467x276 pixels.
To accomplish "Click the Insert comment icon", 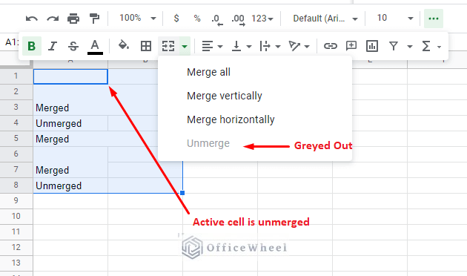I will coord(351,46).
